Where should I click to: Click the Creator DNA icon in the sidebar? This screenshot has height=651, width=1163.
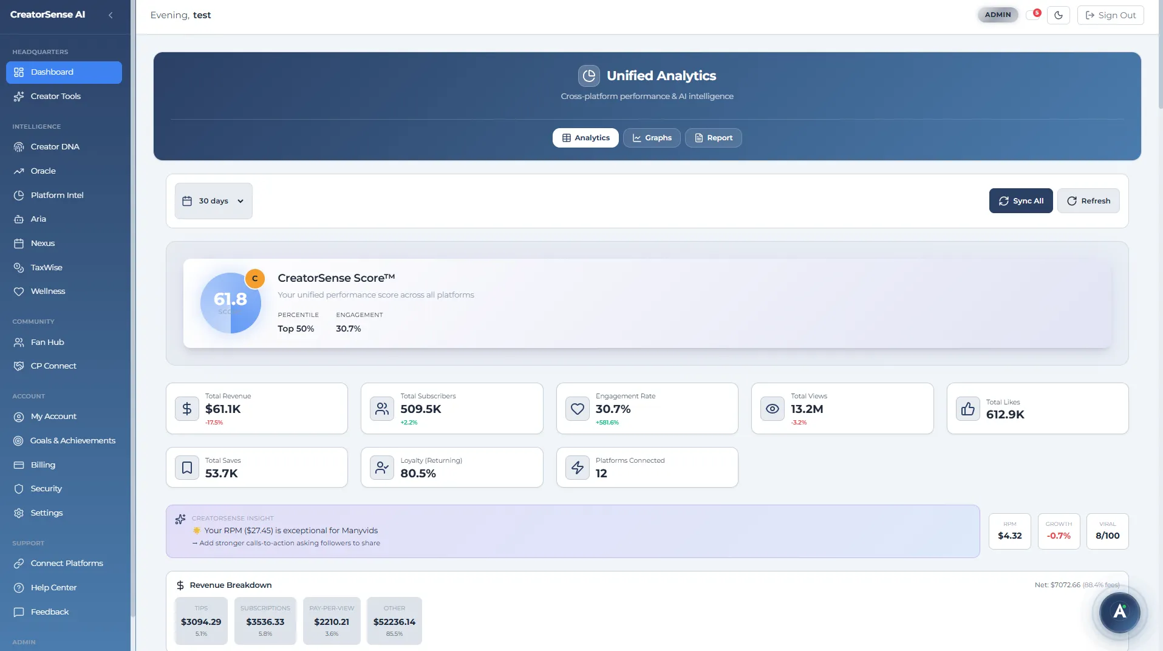tap(19, 146)
